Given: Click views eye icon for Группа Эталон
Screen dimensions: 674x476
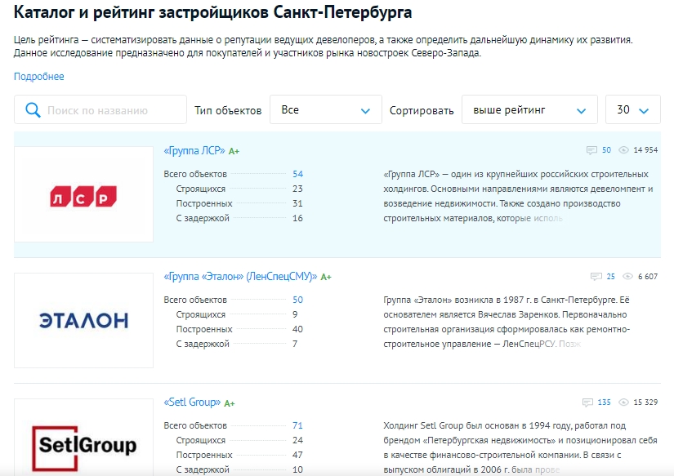Looking at the screenshot, I should 628,277.
